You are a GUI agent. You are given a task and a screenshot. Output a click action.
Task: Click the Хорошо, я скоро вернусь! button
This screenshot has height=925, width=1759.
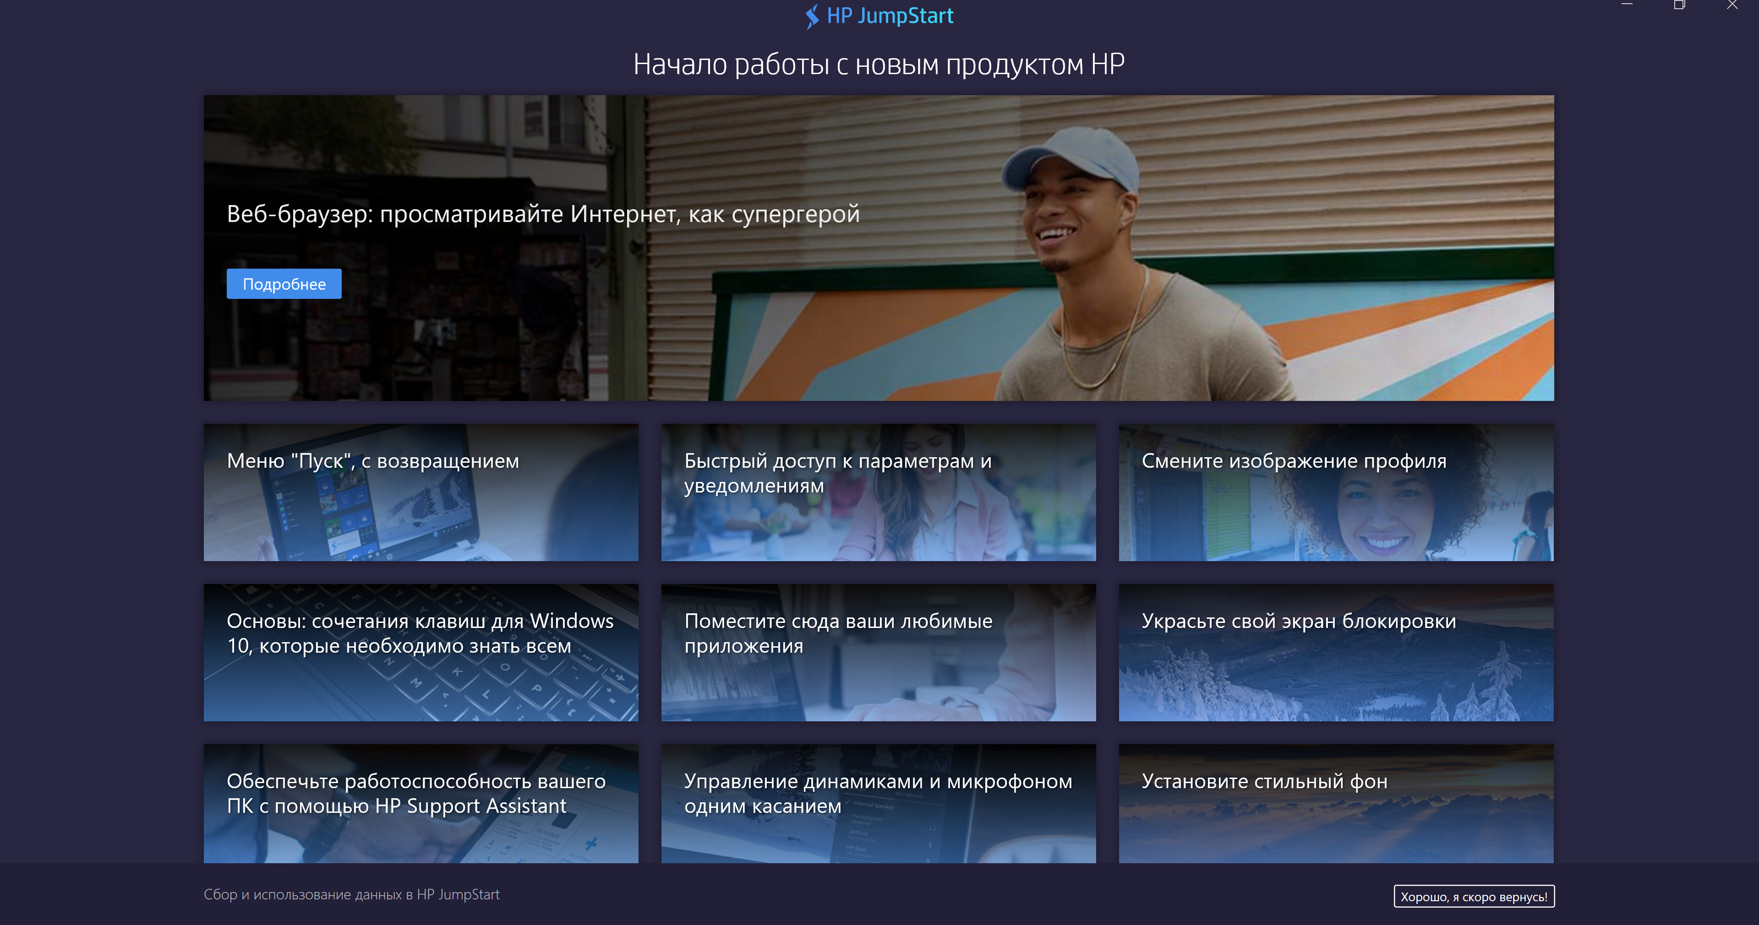point(1474,896)
